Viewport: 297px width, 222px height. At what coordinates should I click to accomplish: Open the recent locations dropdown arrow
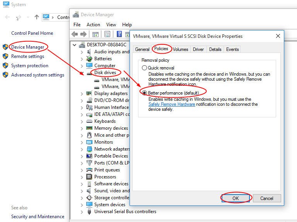pyautogui.click(x=28, y=17)
